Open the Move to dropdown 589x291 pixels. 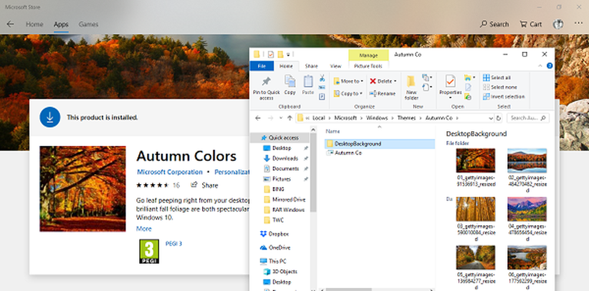[x=349, y=81]
